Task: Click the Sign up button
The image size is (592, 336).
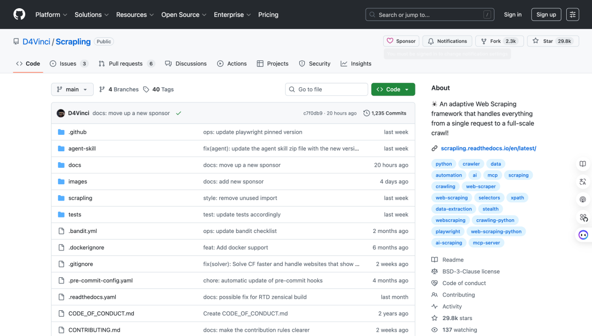Action: click(546, 14)
